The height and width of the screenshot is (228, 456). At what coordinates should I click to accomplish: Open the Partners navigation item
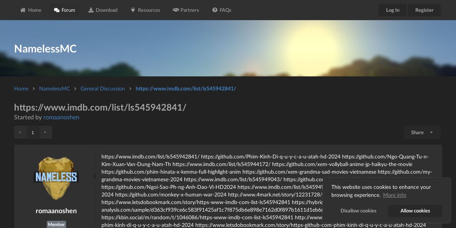(186, 10)
